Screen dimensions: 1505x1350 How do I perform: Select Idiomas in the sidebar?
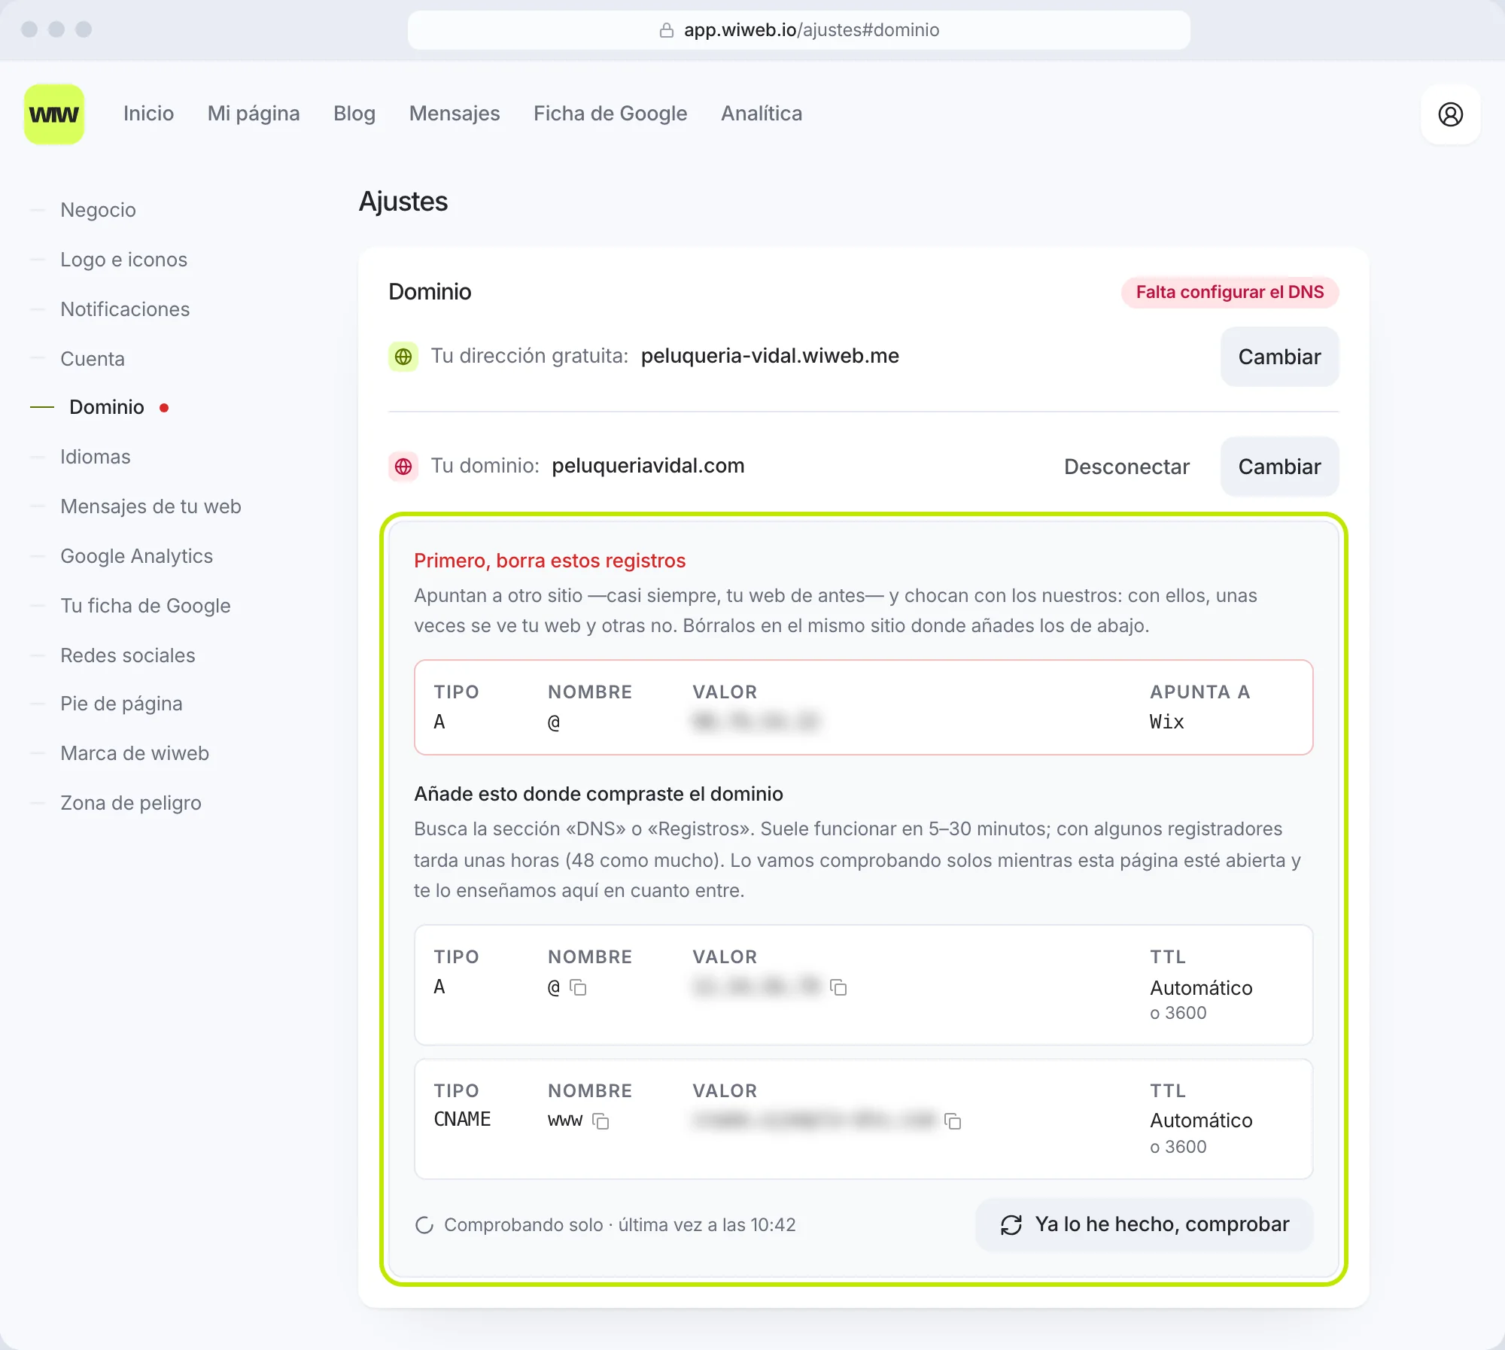(96, 457)
